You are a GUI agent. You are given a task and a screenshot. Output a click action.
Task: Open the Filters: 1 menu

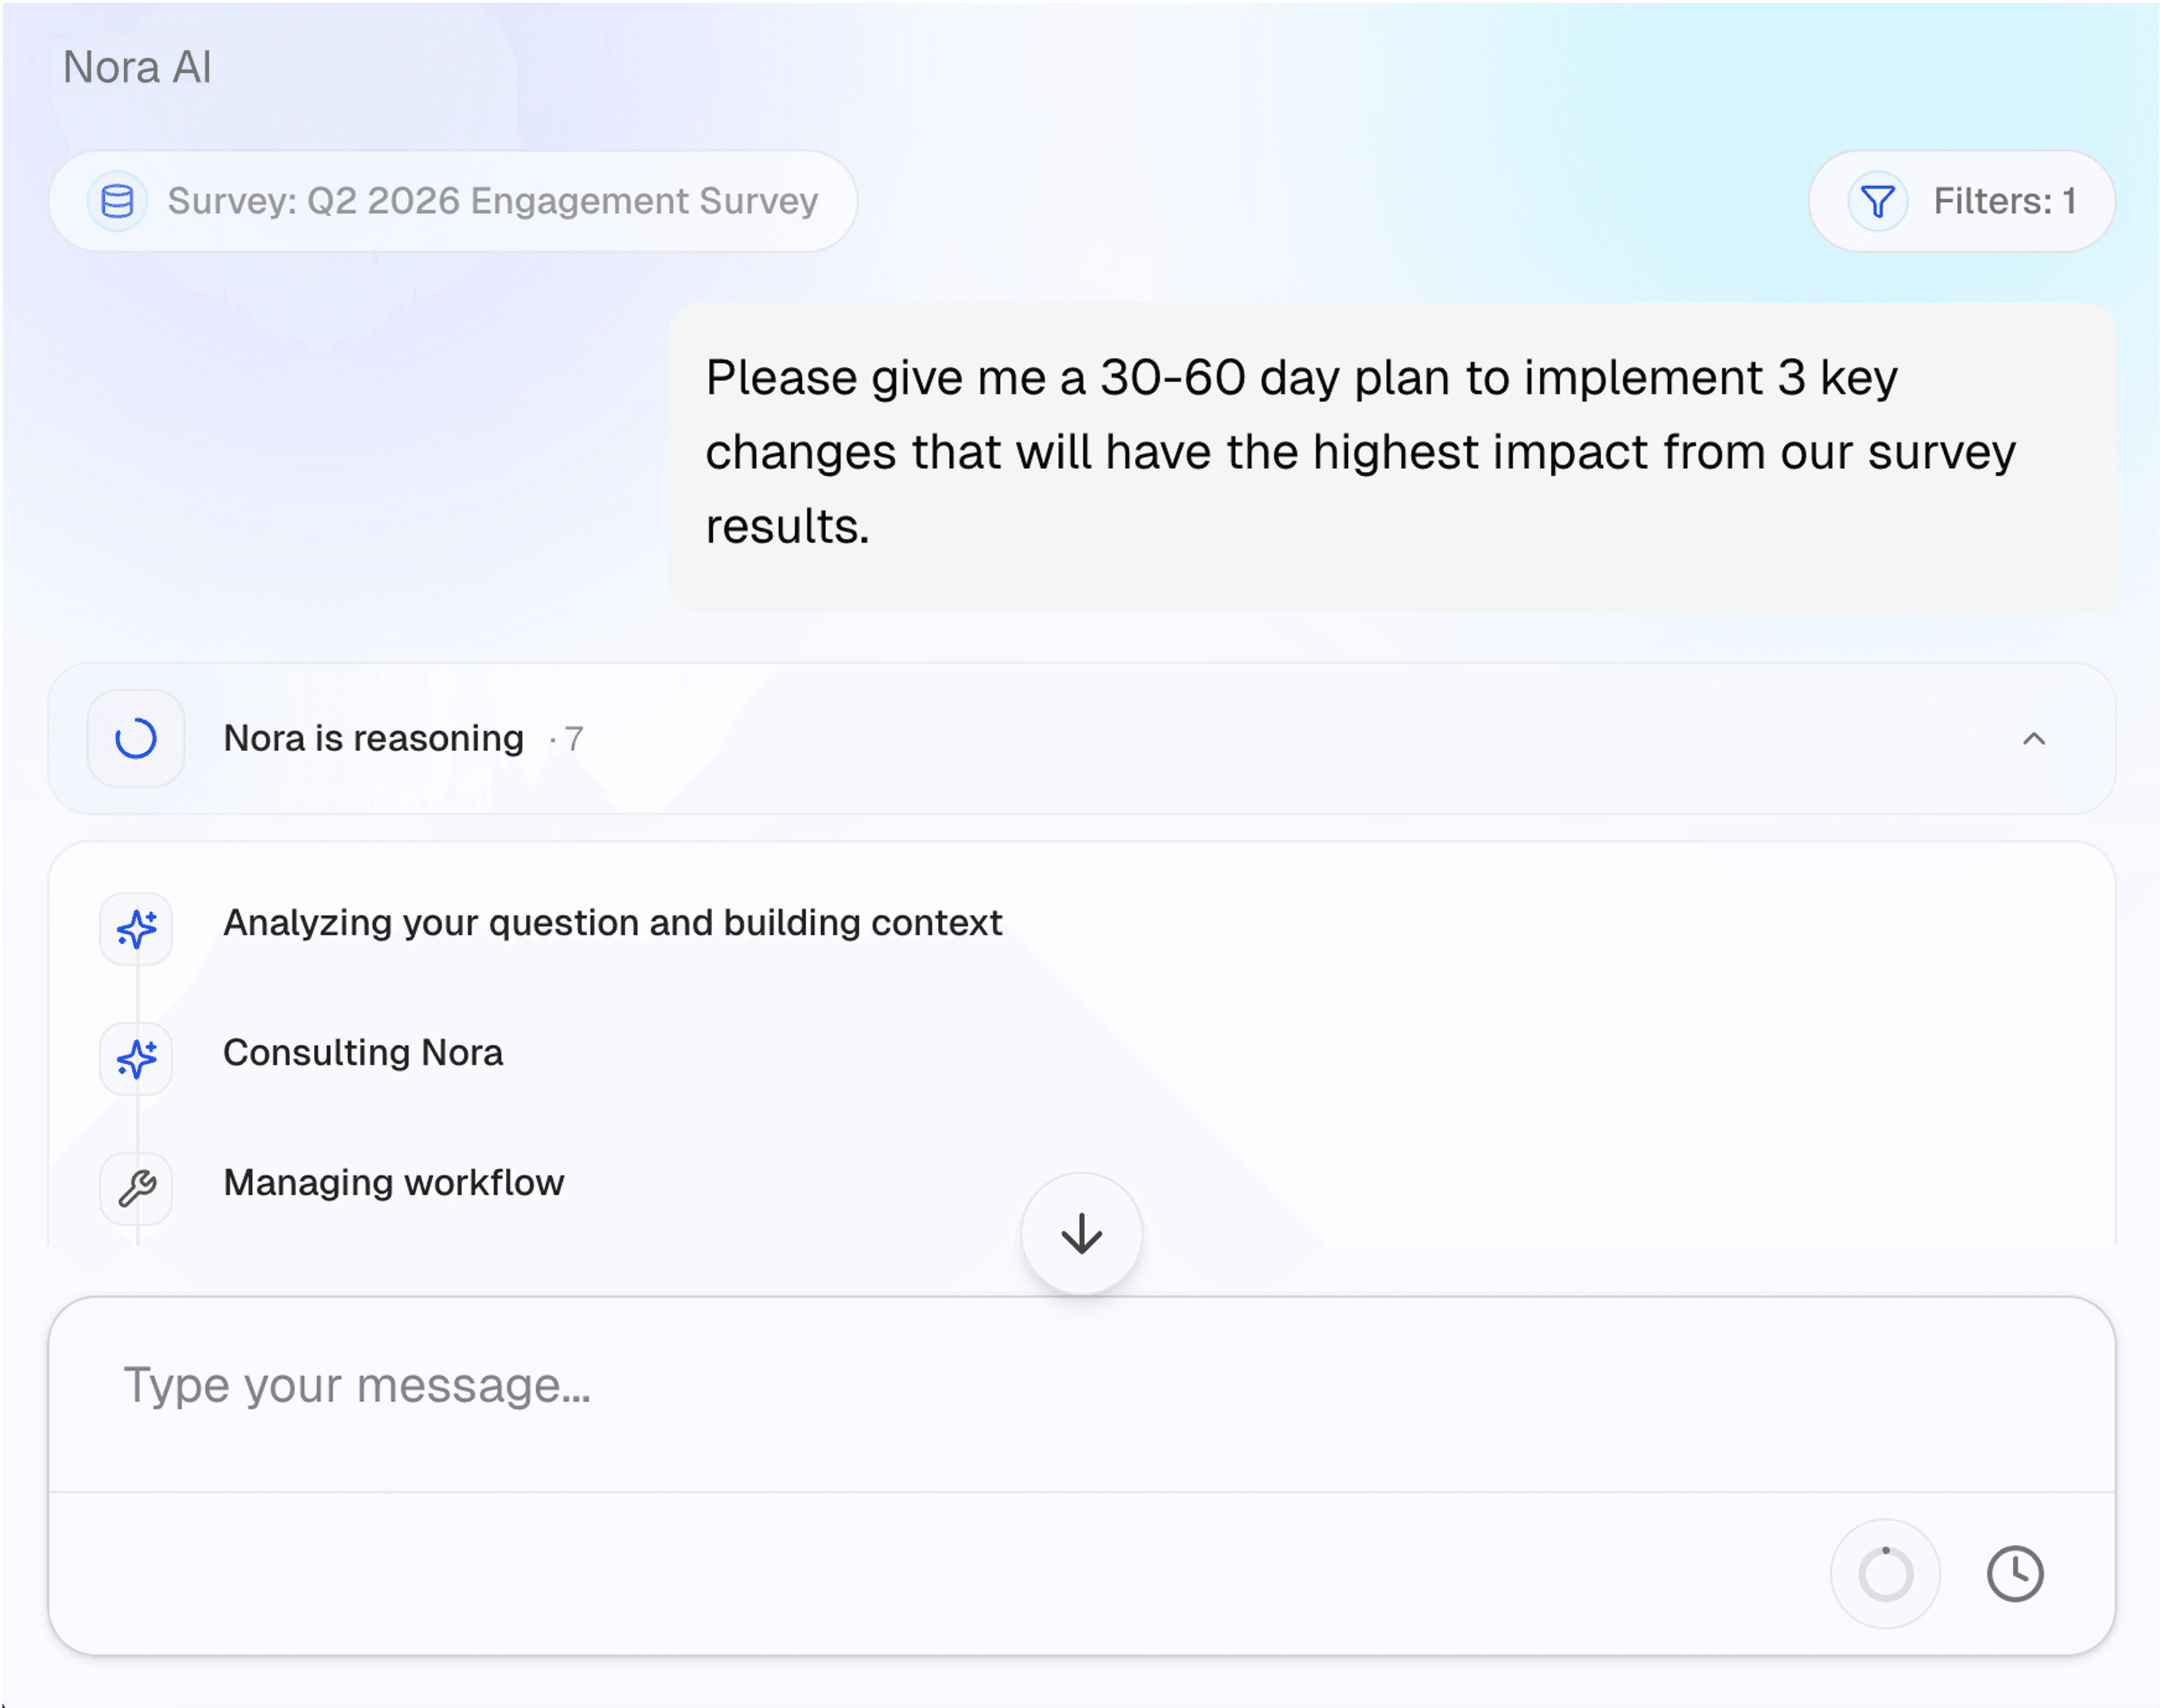tap(2003, 201)
